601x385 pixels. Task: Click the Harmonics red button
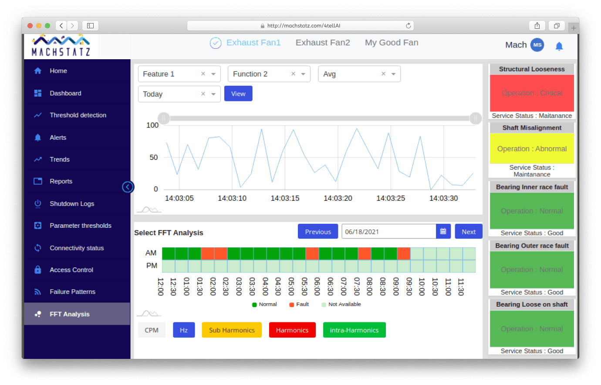coord(292,330)
